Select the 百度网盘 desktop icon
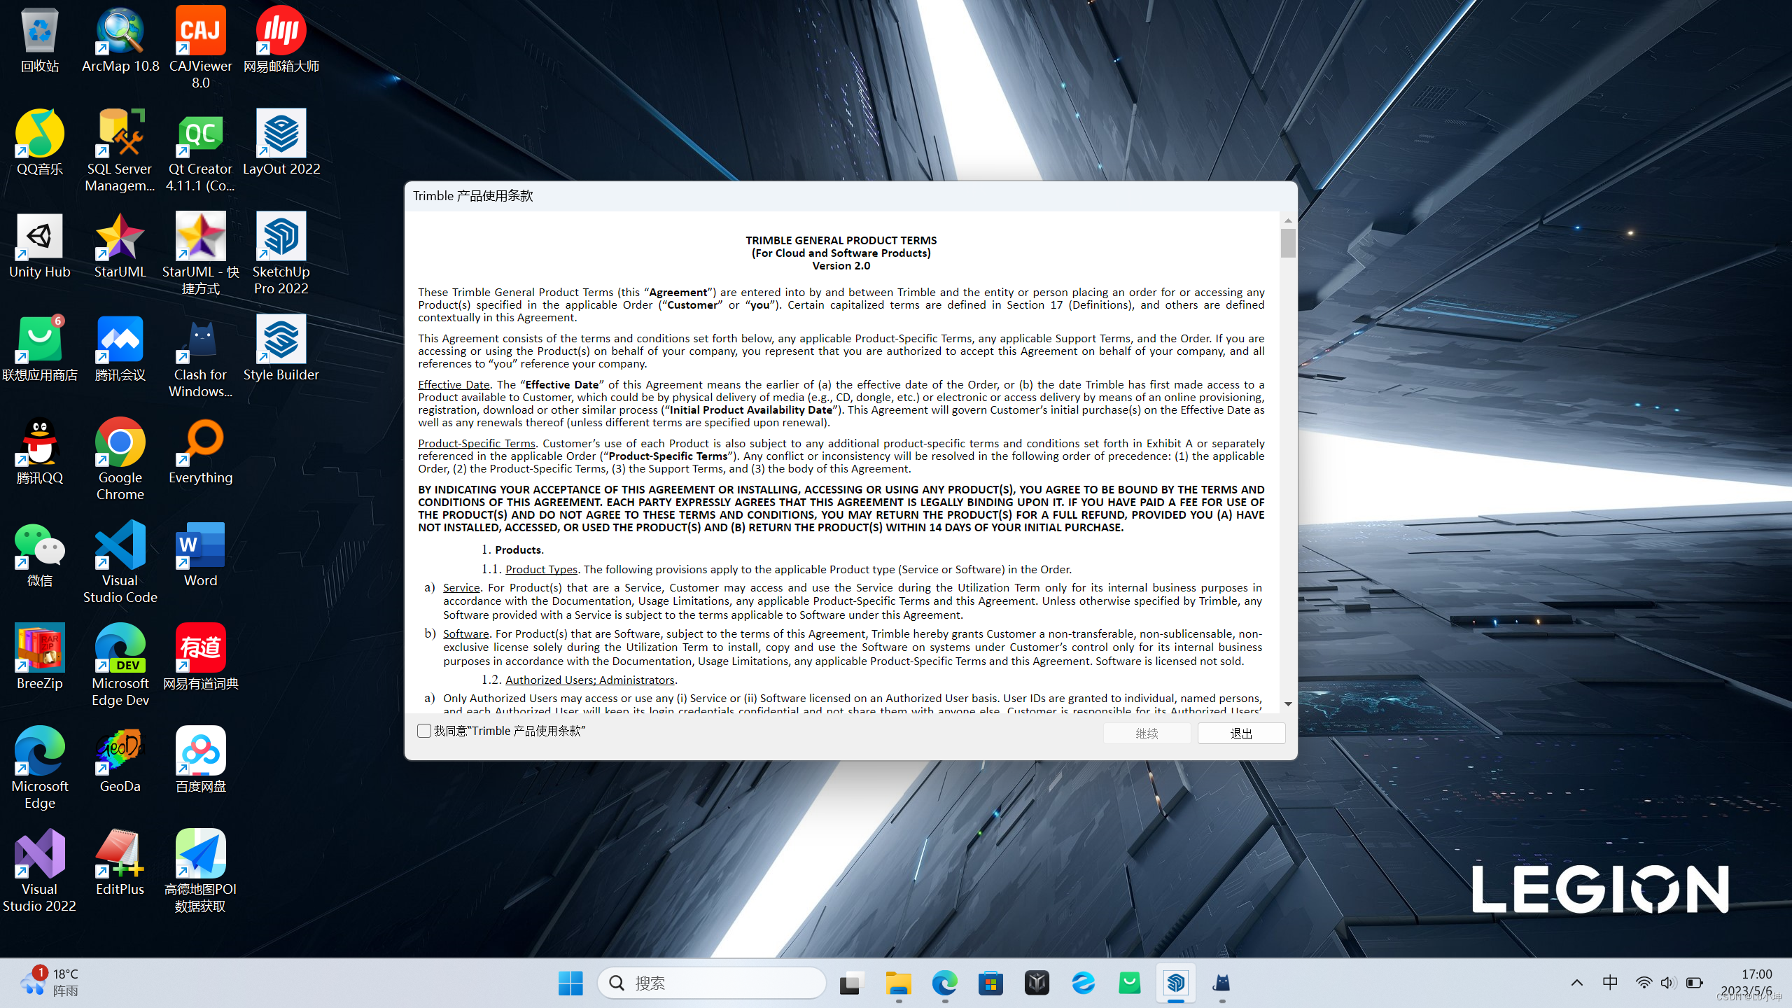 coord(201,760)
